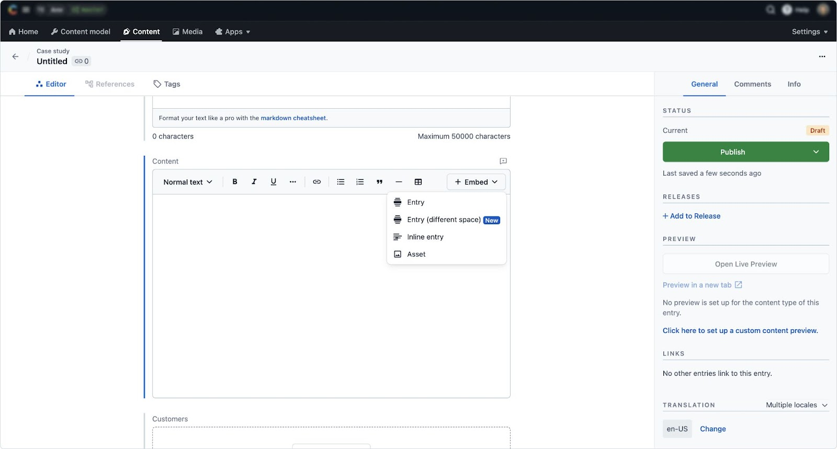This screenshot has height=449, width=837.
Task: Click the Draft status badge
Action: point(818,131)
